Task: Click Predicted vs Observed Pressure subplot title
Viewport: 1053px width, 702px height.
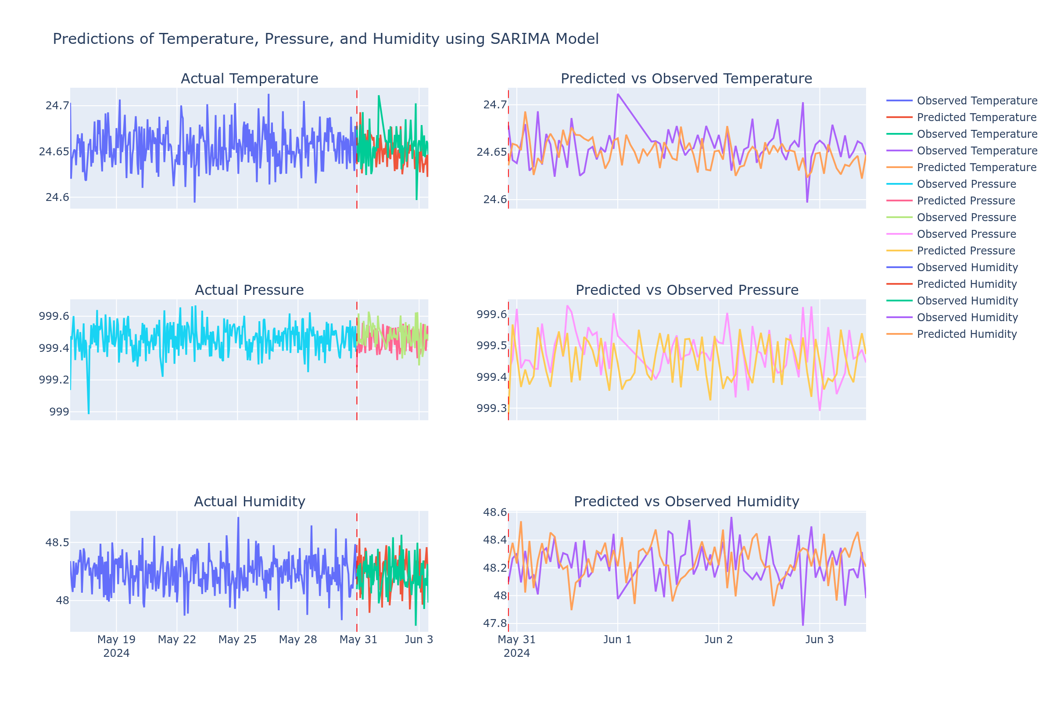Action: (x=687, y=290)
